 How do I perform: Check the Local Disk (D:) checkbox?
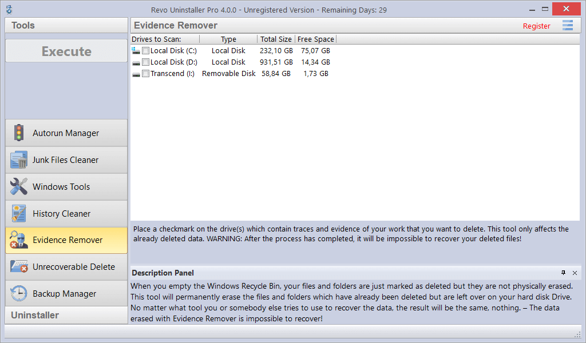pos(146,62)
